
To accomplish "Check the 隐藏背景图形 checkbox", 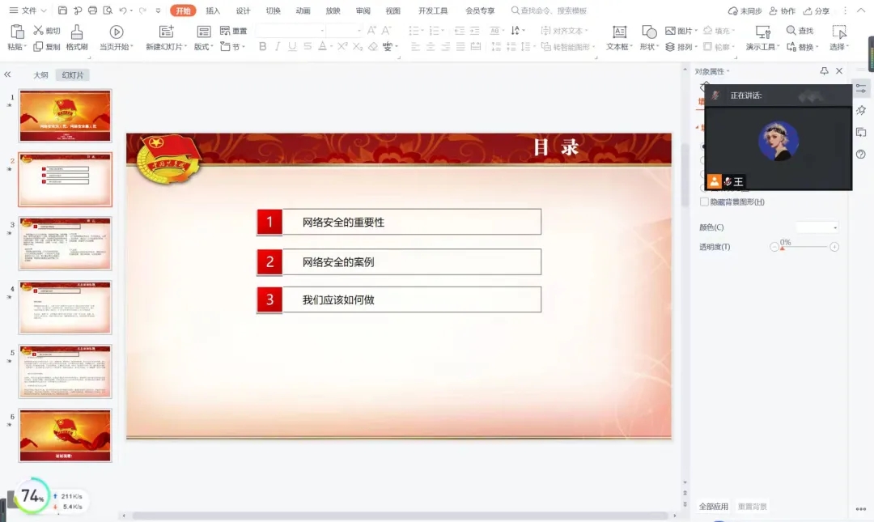I will [704, 202].
